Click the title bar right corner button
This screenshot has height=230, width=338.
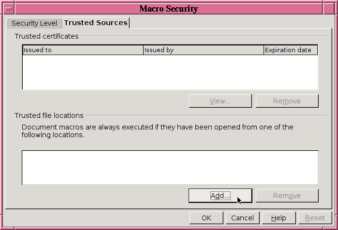pyautogui.click(x=329, y=9)
